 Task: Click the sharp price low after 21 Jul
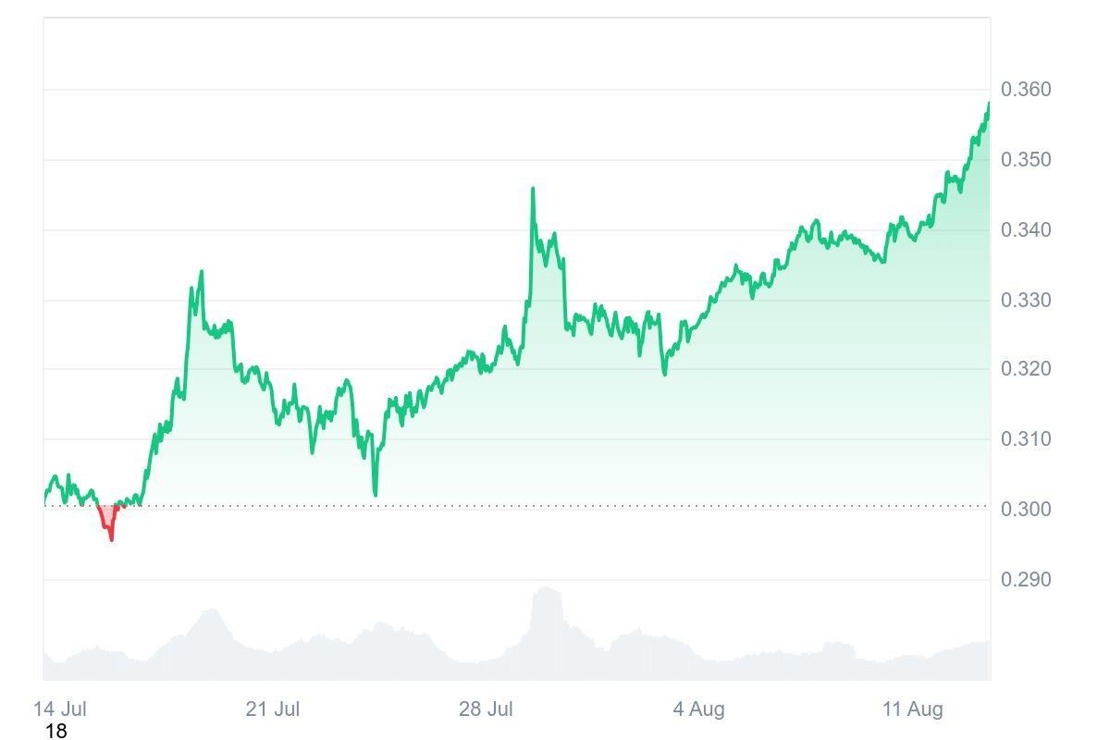coord(375,493)
